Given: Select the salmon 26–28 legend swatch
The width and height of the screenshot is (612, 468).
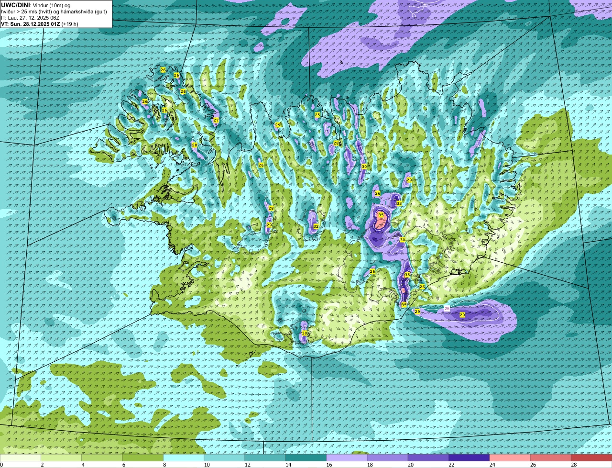Looking at the screenshot, I should [x=551, y=457].
